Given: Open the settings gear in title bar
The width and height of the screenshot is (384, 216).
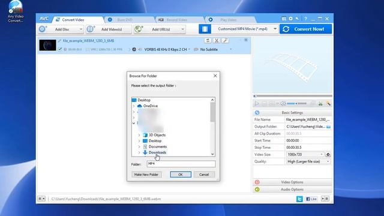Looking at the screenshot, I should click(290, 19).
